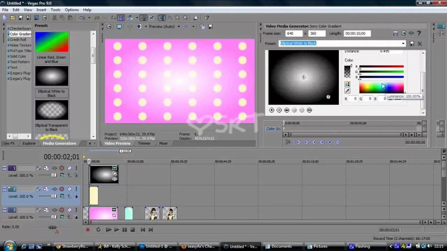
Task: Open the grid overlay dropdown in the preview
Action: 193,26
